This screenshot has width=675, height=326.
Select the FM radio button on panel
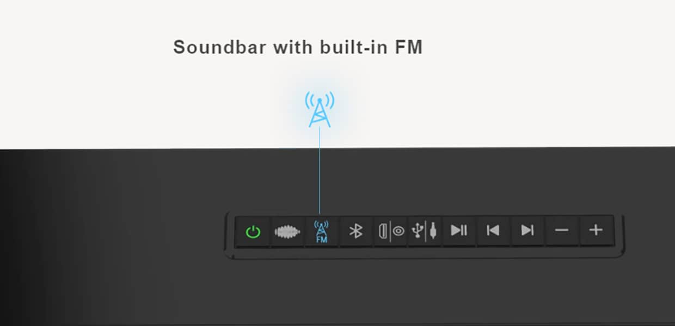point(322,231)
